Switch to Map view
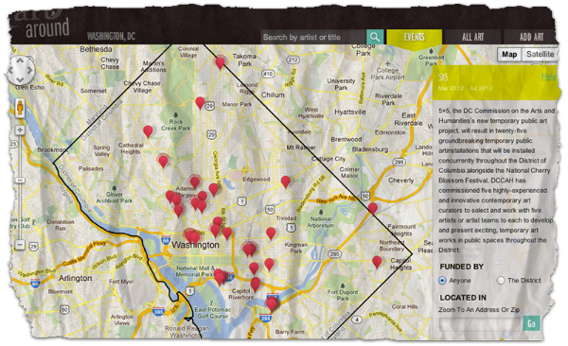 pos(509,54)
